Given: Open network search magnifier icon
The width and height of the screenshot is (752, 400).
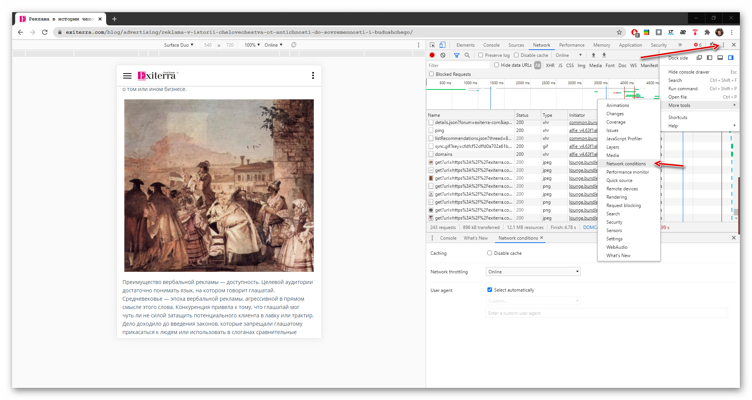Looking at the screenshot, I should click(x=467, y=55).
